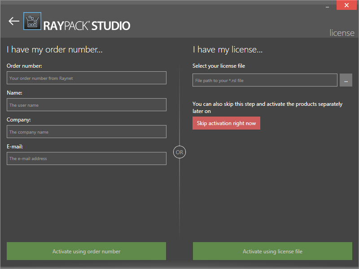The width and height of the screenshot is (359, 269).
Task: Click the 'I have my order number...' heading
Action: click(55, 50)
